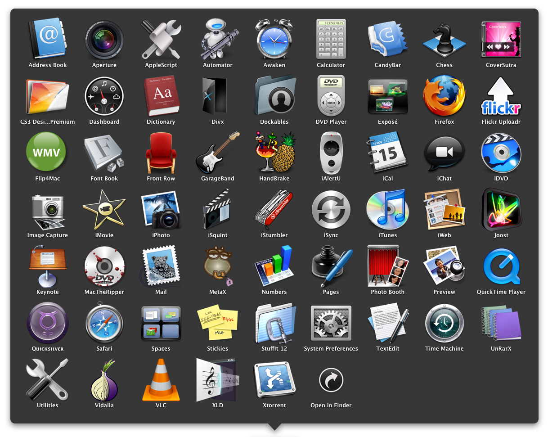The image size is (548, 437).
Task: Click Open in Finder arrow button
Action: click(331, 380)
